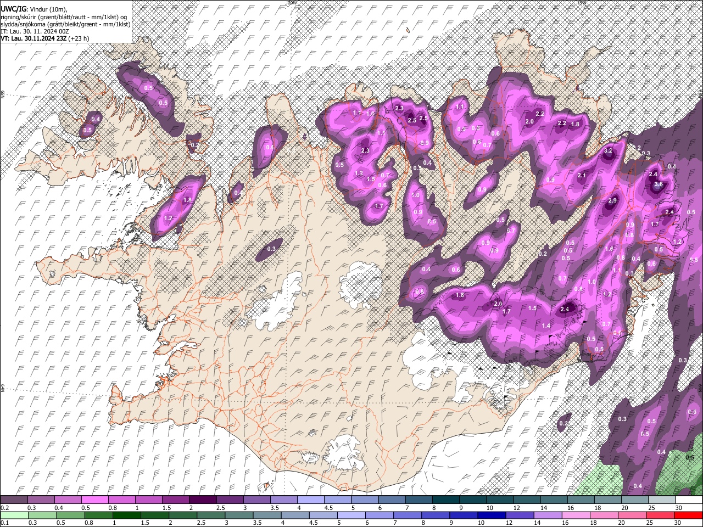This screenshot has height=527, width=703.
Task: Click the 2.9 precipitation value on the map
Action: [x=613, y=201]
